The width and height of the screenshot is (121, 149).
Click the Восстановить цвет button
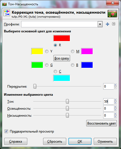(102, 123)
